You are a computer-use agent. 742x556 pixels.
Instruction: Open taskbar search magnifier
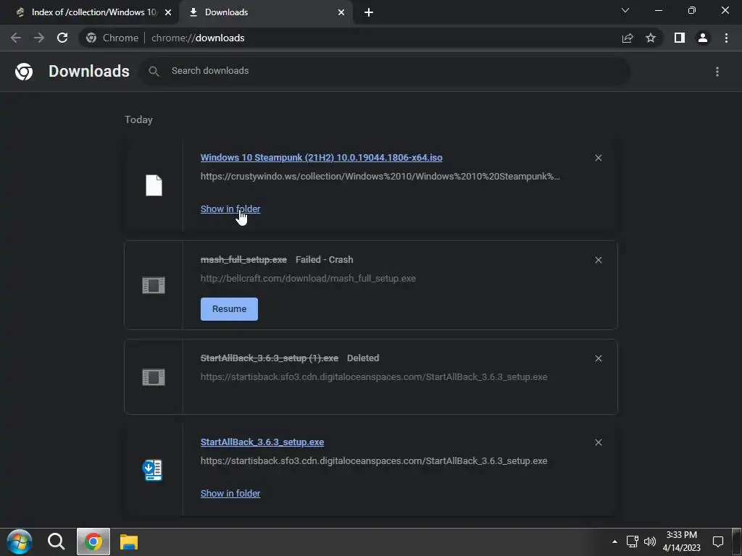(x=57, y=542)
